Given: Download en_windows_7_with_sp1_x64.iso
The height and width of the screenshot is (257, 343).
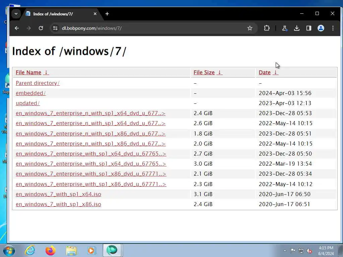Looking at the screenshot, I should click(x=58, y=194).
